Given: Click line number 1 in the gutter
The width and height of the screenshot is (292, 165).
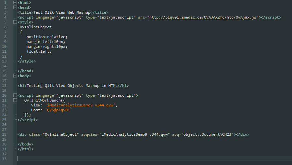Looking at the screenshot, I should coord(5,3).
